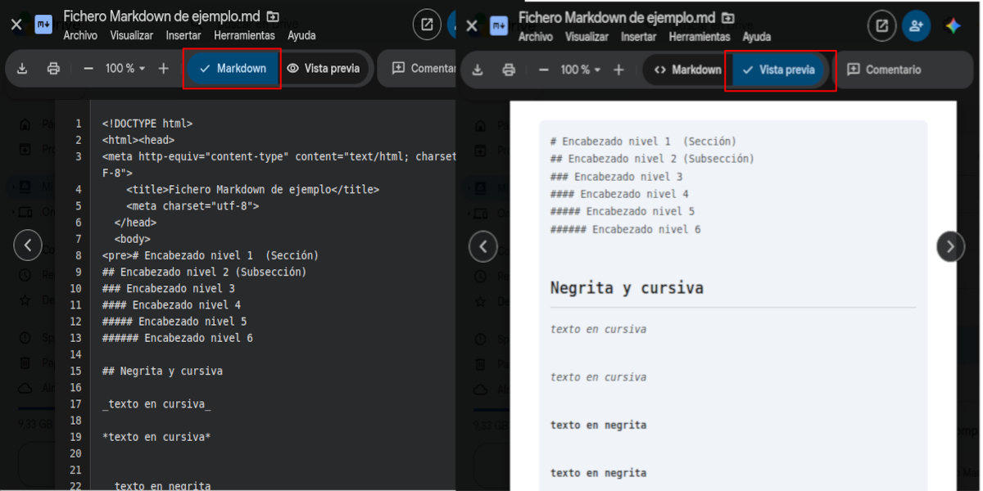Open Insertar menu in right-hand window
This screenshot has height=491, width=983.
[639, 37]
